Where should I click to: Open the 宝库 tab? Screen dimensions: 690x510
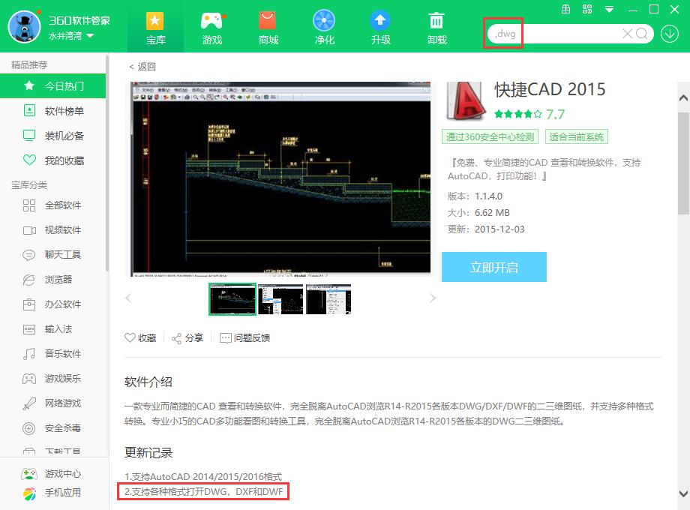coord(155,28)
